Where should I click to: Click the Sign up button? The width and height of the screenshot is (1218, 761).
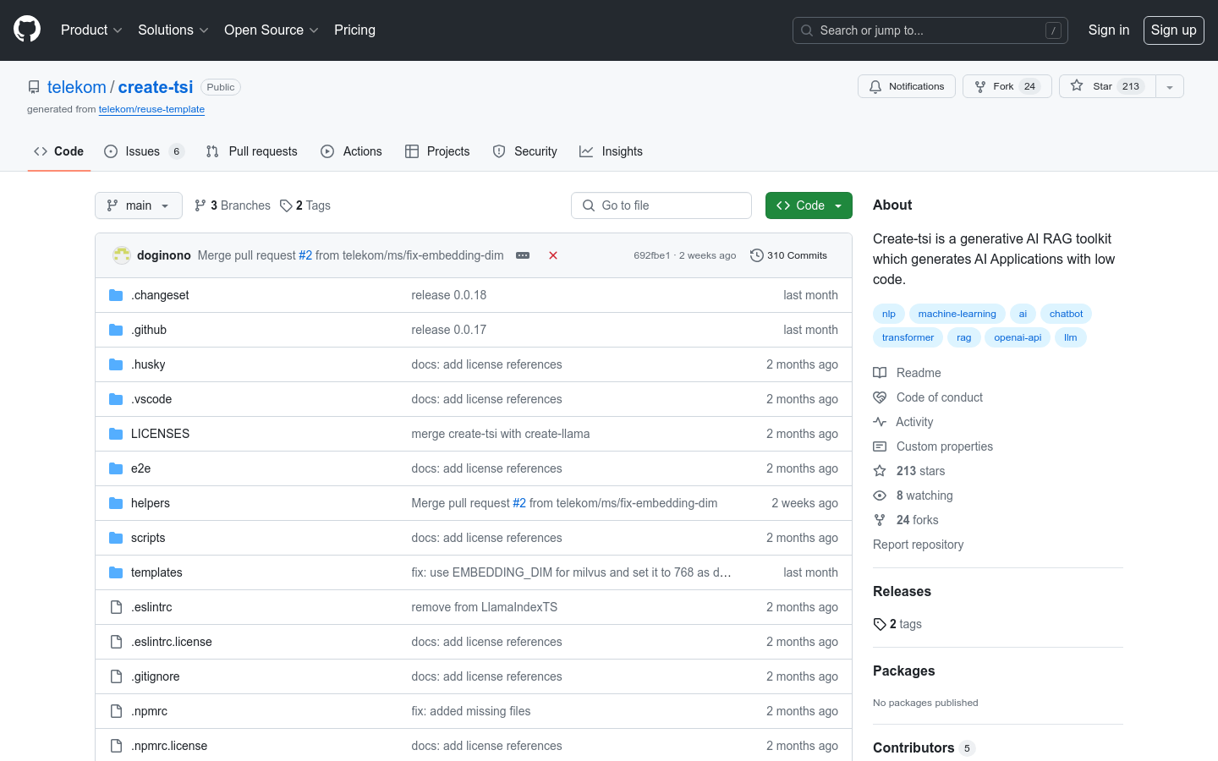coord(1173,30)
